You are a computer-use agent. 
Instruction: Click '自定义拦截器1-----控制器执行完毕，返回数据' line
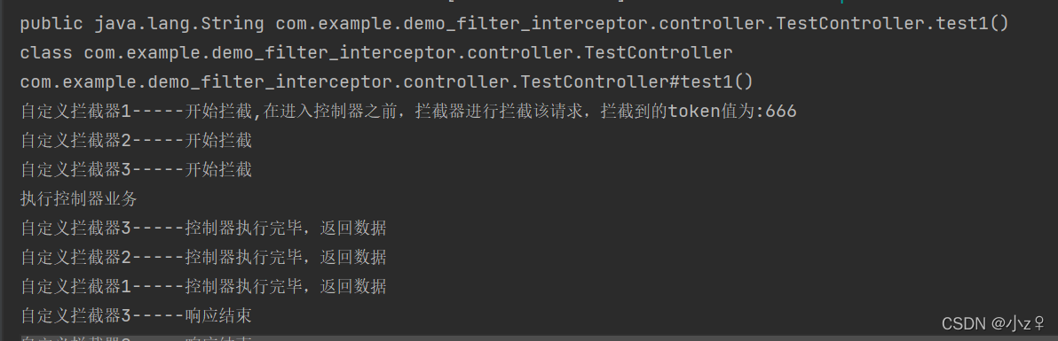point(204,286)
